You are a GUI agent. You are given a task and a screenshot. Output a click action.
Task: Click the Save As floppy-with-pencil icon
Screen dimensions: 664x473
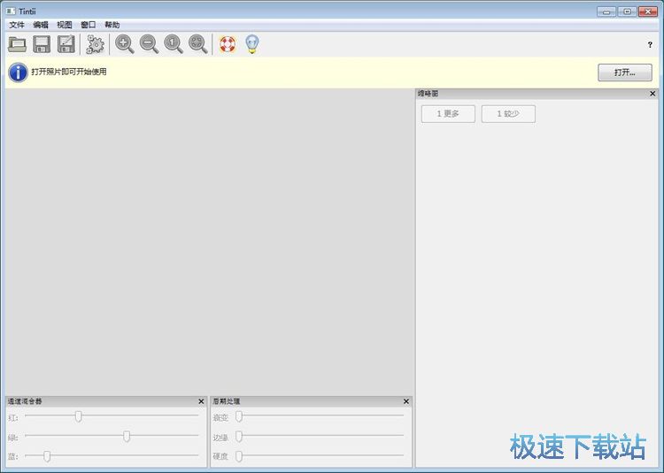pyautogui.click(x=66, y=44)
